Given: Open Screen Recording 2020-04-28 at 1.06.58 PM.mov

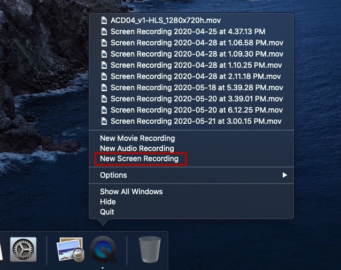Looking at the screenshot, I should (x=197, y=43).
